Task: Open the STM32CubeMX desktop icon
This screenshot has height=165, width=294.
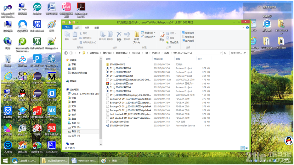Action: point(52,114)
